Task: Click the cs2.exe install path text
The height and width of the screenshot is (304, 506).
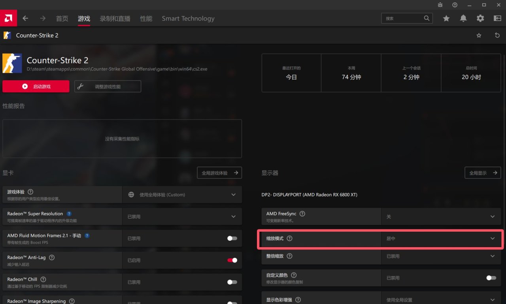Action: [117, 69]
